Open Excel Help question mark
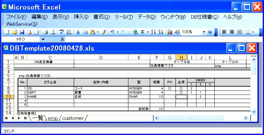 coord(210,32)
